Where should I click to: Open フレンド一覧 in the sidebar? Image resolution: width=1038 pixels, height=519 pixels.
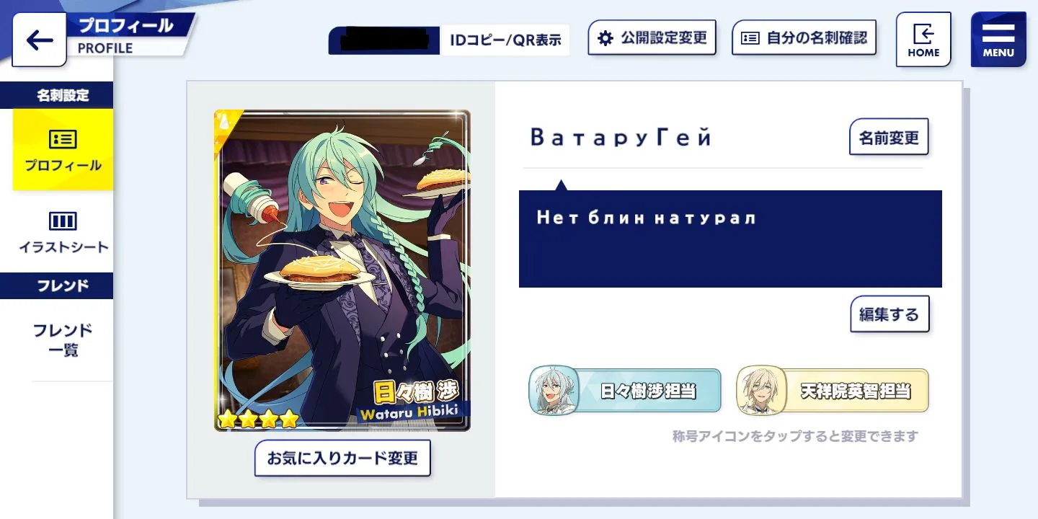pos(63,340)
